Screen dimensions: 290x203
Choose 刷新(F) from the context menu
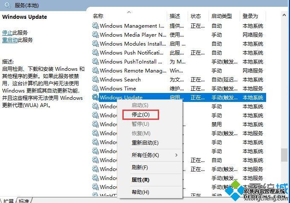pyautogui.click(x=139, y=168)
